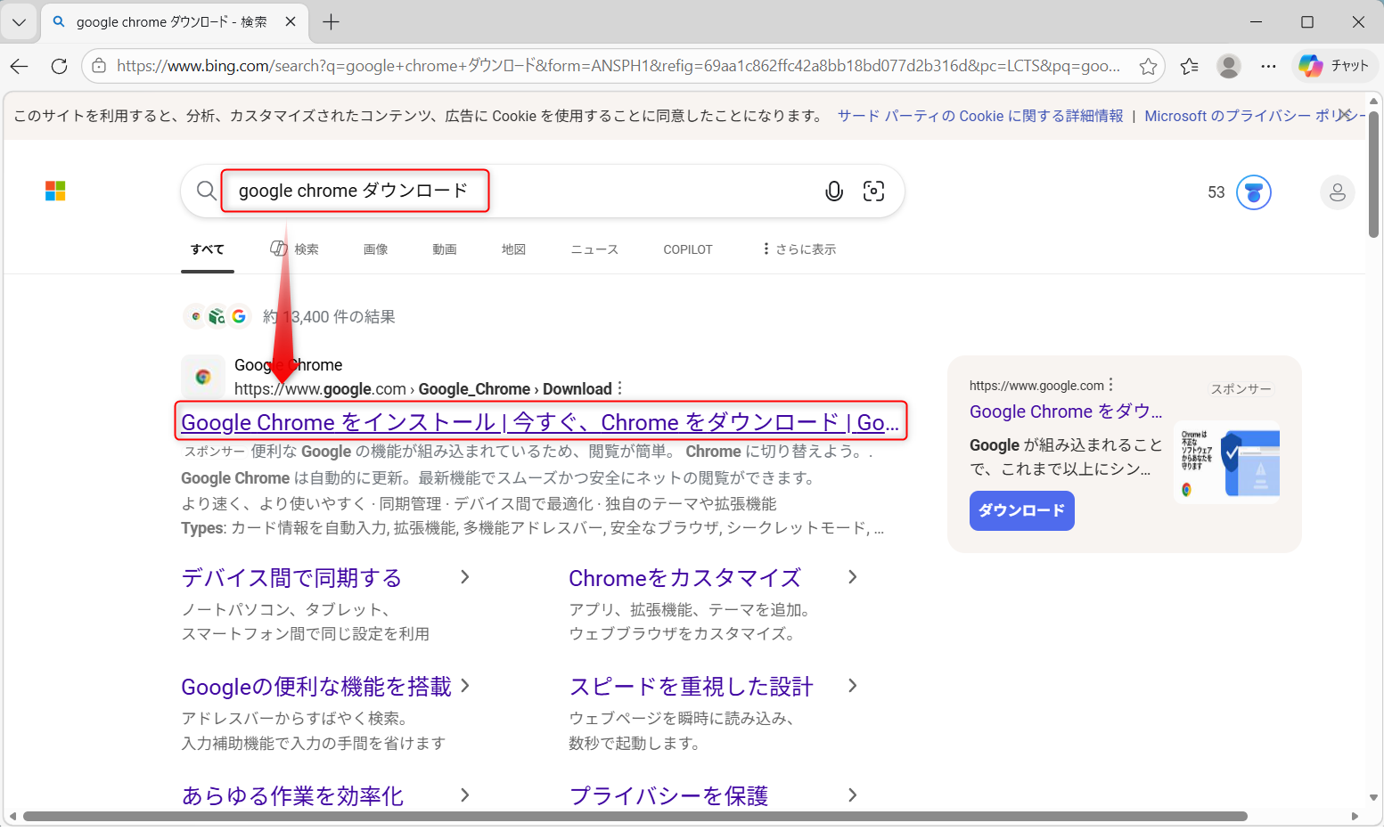Open the Googleの便利な機能を搭載 sitelink

(x=316, y=687)
